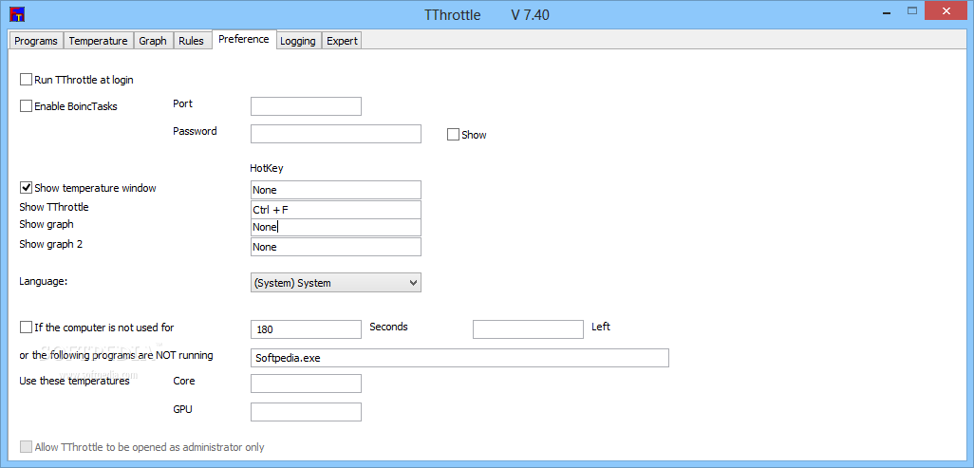Click the Show temperature window hotkey field
Screen dimensions: 974x468
[335, 190]
